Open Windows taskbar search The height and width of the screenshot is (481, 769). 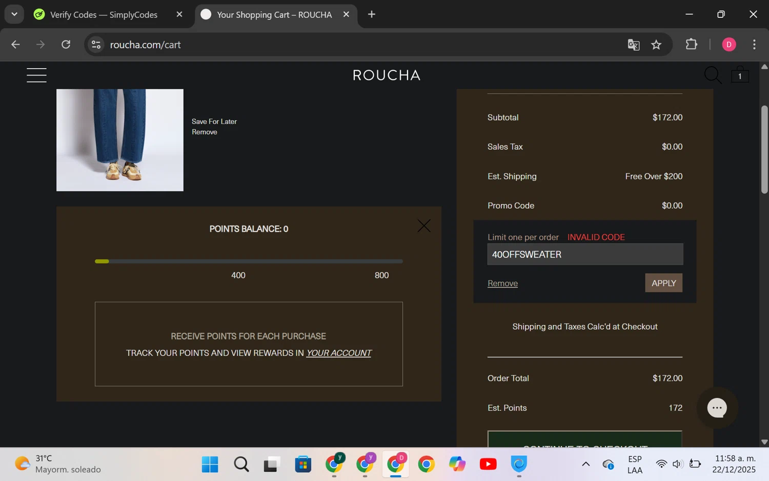point(241,465)
